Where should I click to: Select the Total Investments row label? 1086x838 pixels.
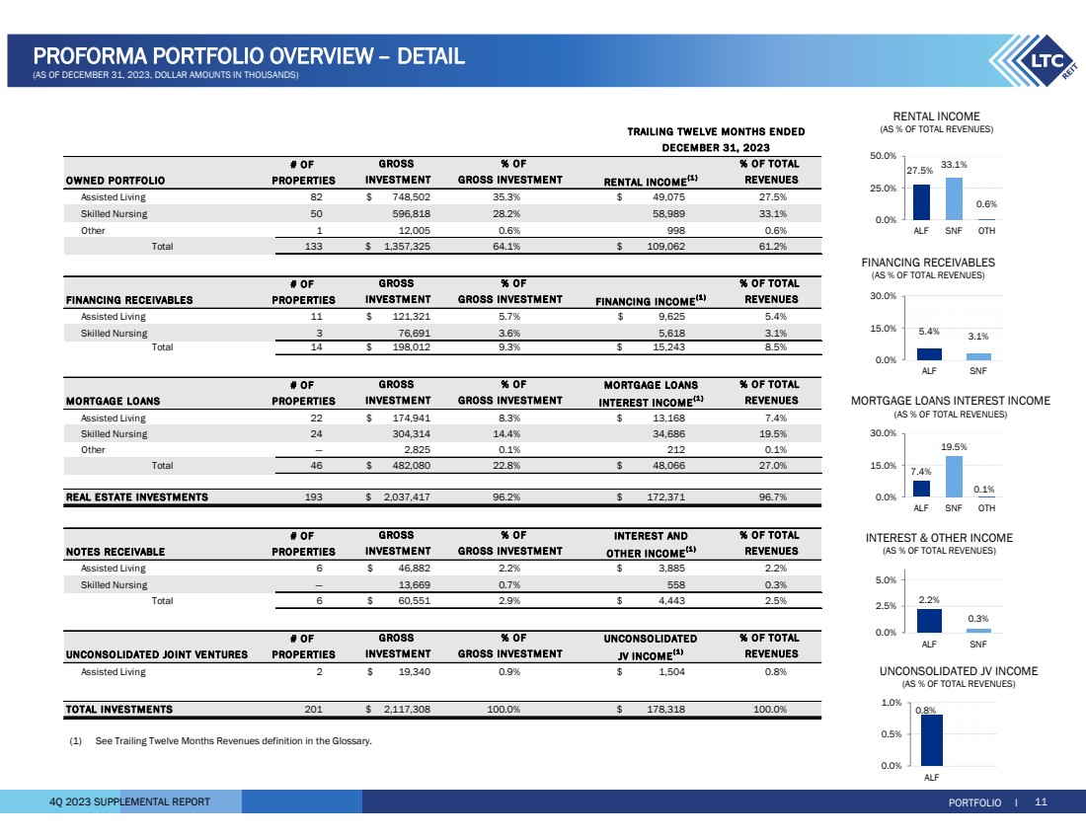click(118, 709)
